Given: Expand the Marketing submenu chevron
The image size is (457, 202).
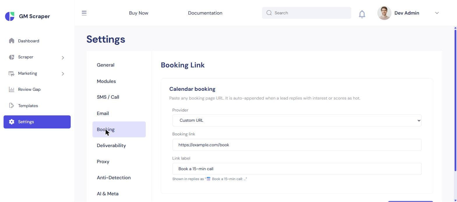Looking at the screenshot, I should (63, 74).
